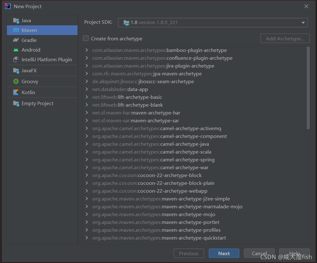Click the IntelliJ Platform Plugin icon

[16, 59]
